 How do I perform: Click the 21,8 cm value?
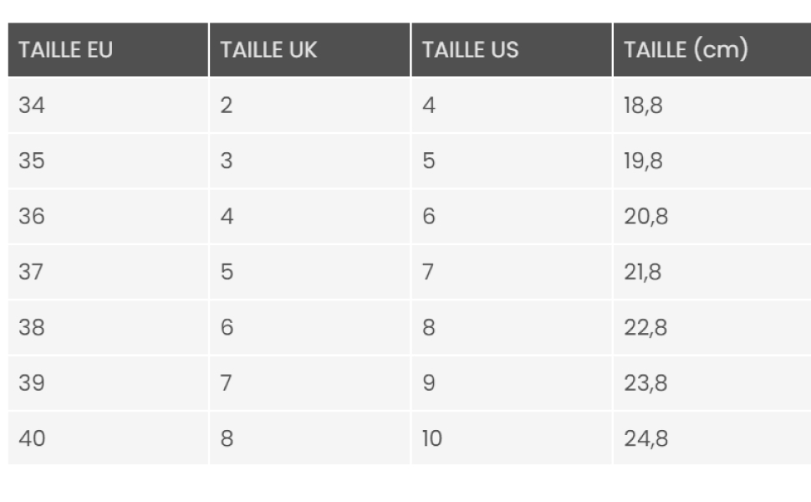pyautogui.click(x=643, y=272)
